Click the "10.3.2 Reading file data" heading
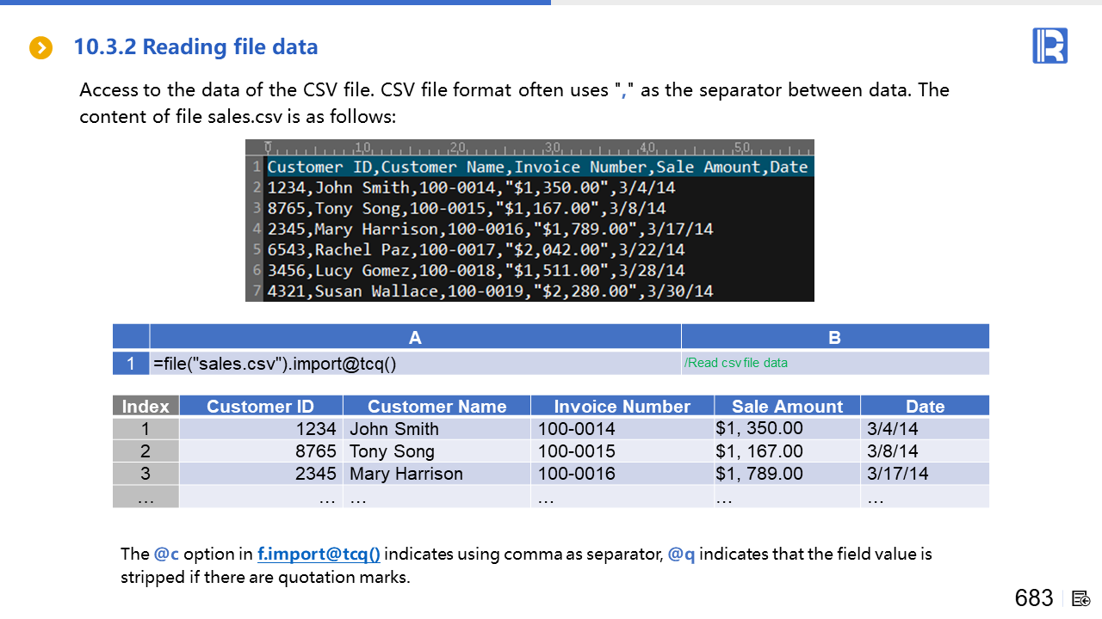Image resolution: width=1102 pixels, height=619 pixels. tap(195, 47)
